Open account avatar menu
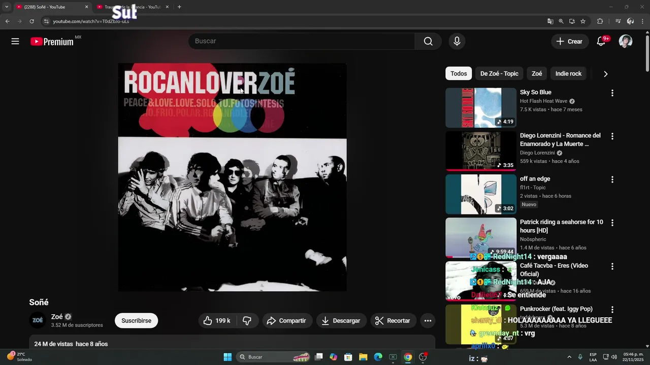The width and height of the screenshot is (650, 365). coord(626,42)
